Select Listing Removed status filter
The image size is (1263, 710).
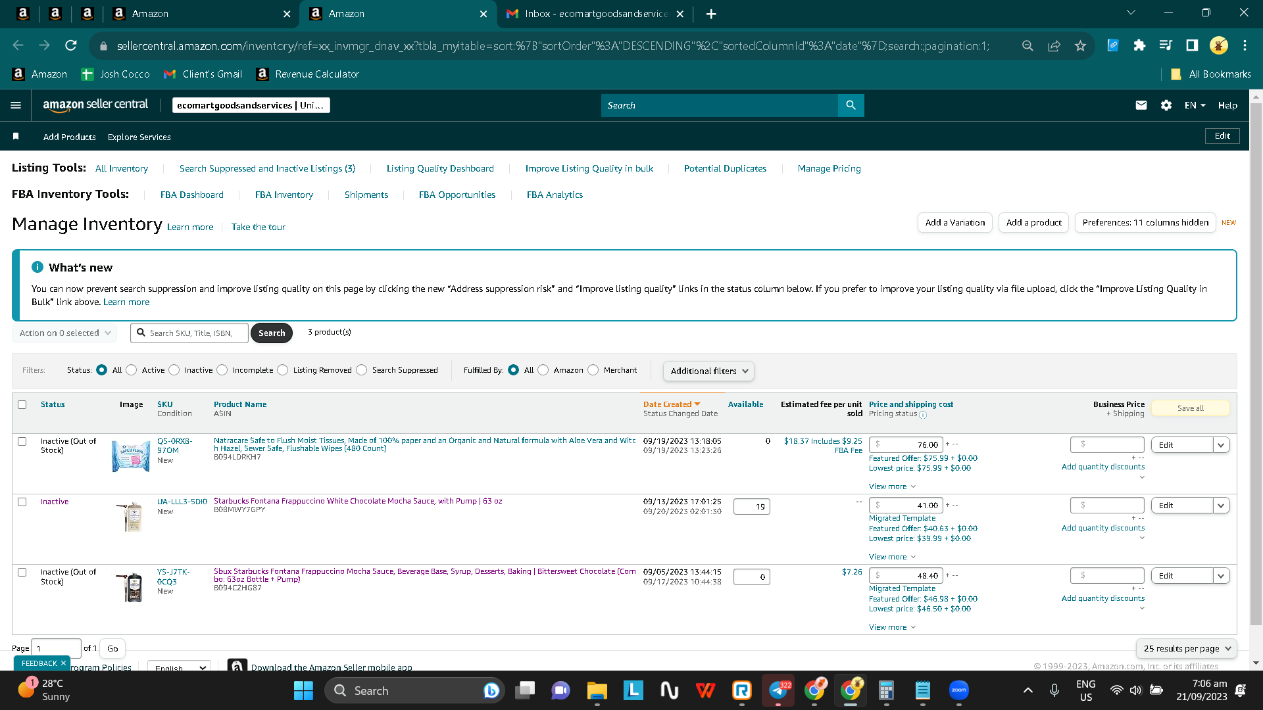(283, 370)
